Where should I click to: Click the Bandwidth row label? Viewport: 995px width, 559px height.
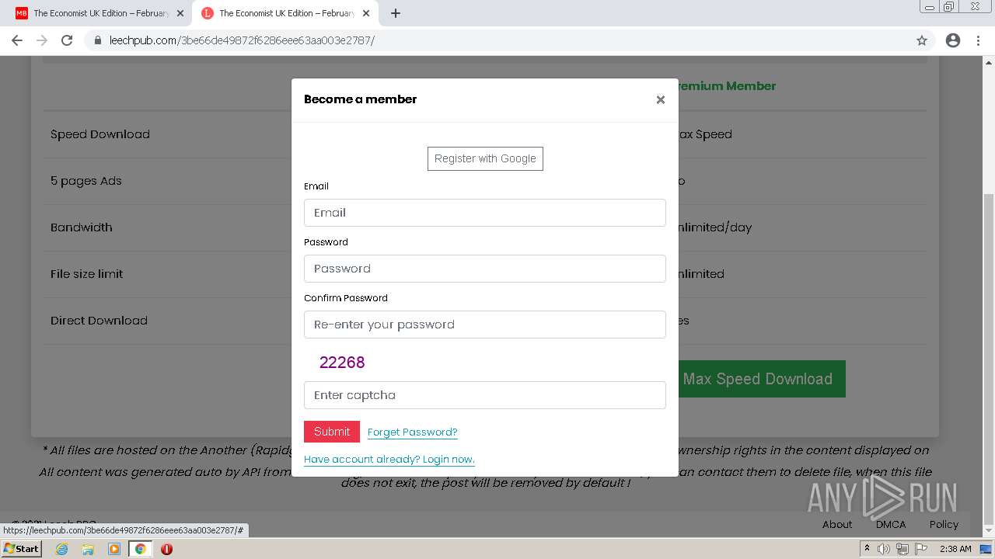point(82,227)
